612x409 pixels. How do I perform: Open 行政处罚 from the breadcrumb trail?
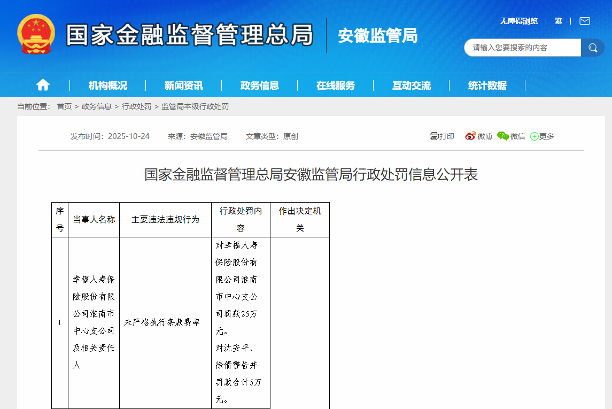(137, 106)
